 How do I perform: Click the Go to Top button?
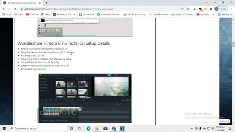pyautogui.click(x=224, y=121)
